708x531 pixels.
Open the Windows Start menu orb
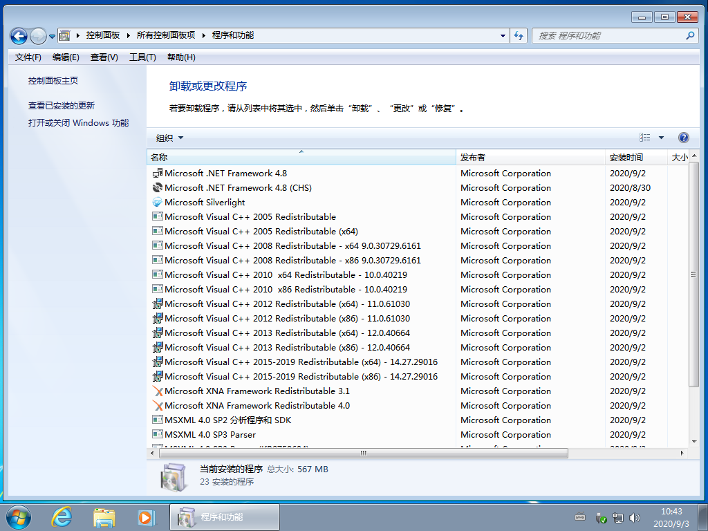[x=19, y=516]
